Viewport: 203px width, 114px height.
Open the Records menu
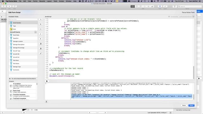click(x=42, y=1)
